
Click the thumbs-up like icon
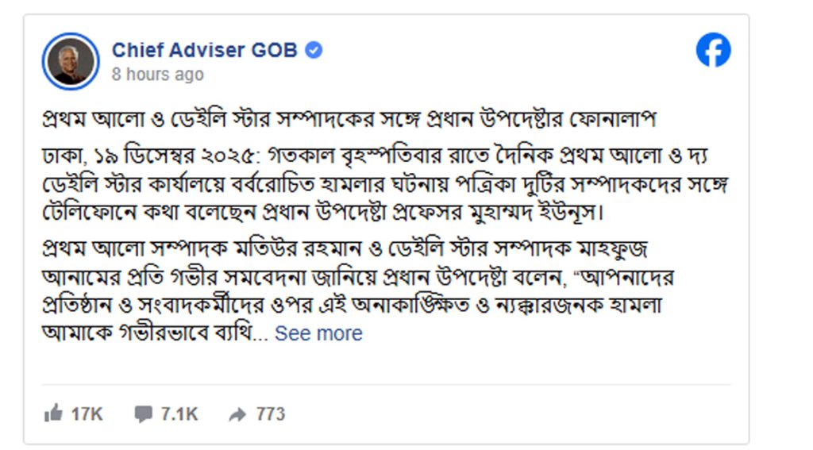pos(54,413)
